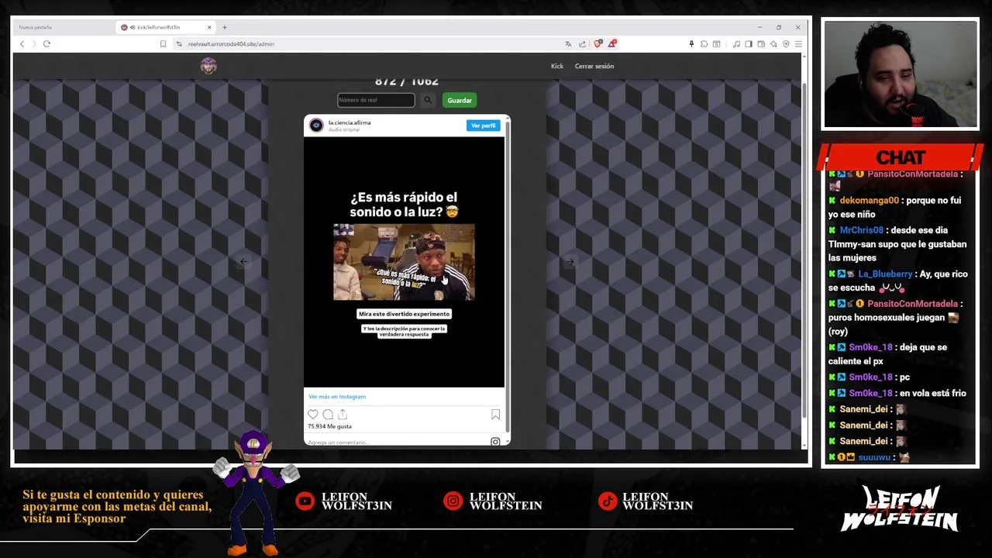Open the Leo AI sparkle icon
992x558 pixels.
773,44
